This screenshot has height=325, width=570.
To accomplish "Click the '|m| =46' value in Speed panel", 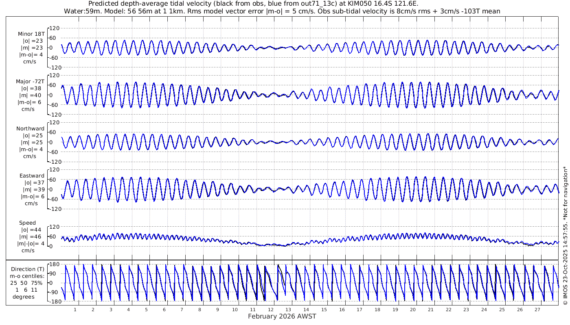I will tap(32, 236).
